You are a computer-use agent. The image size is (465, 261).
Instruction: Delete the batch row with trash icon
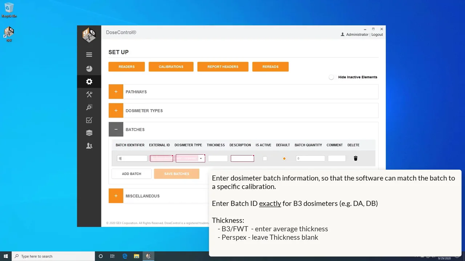coord(356,158)
